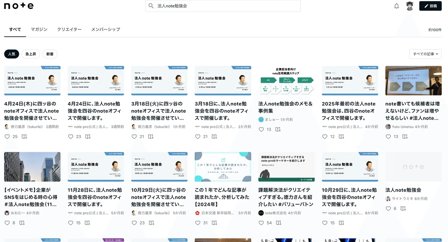
Task: Open the note活用実践ステップ diagram thumbnail
Action: point(286,81)
